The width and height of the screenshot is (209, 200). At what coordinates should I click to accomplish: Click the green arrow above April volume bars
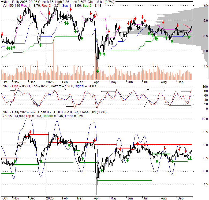tap(98, 71)
